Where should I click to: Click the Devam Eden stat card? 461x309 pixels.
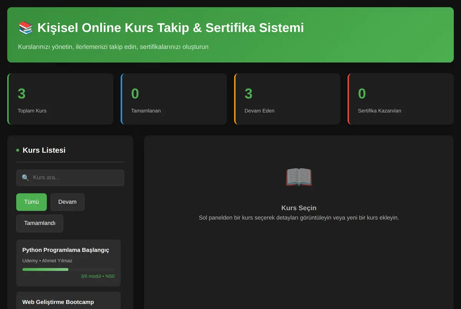point(287,99)
